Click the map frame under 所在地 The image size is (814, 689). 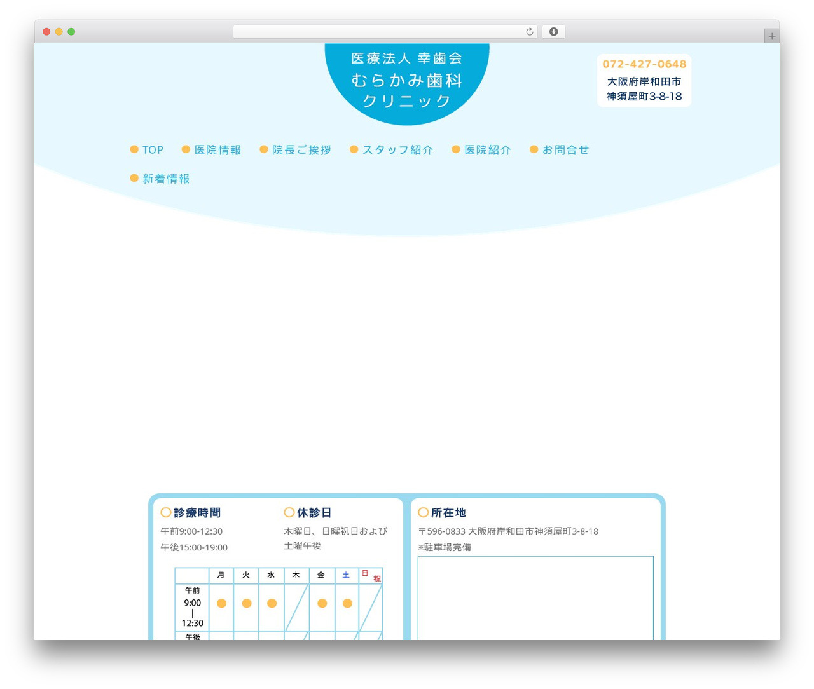535,598
